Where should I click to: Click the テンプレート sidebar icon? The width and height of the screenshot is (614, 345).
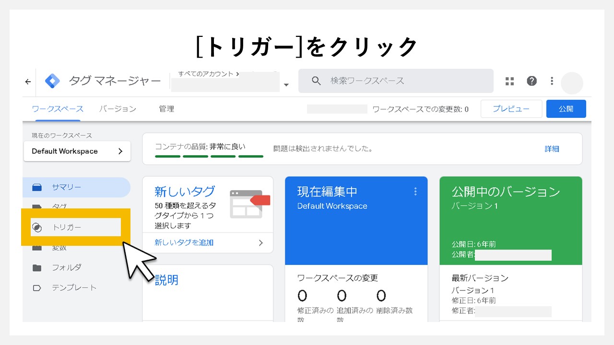point(36,287)
